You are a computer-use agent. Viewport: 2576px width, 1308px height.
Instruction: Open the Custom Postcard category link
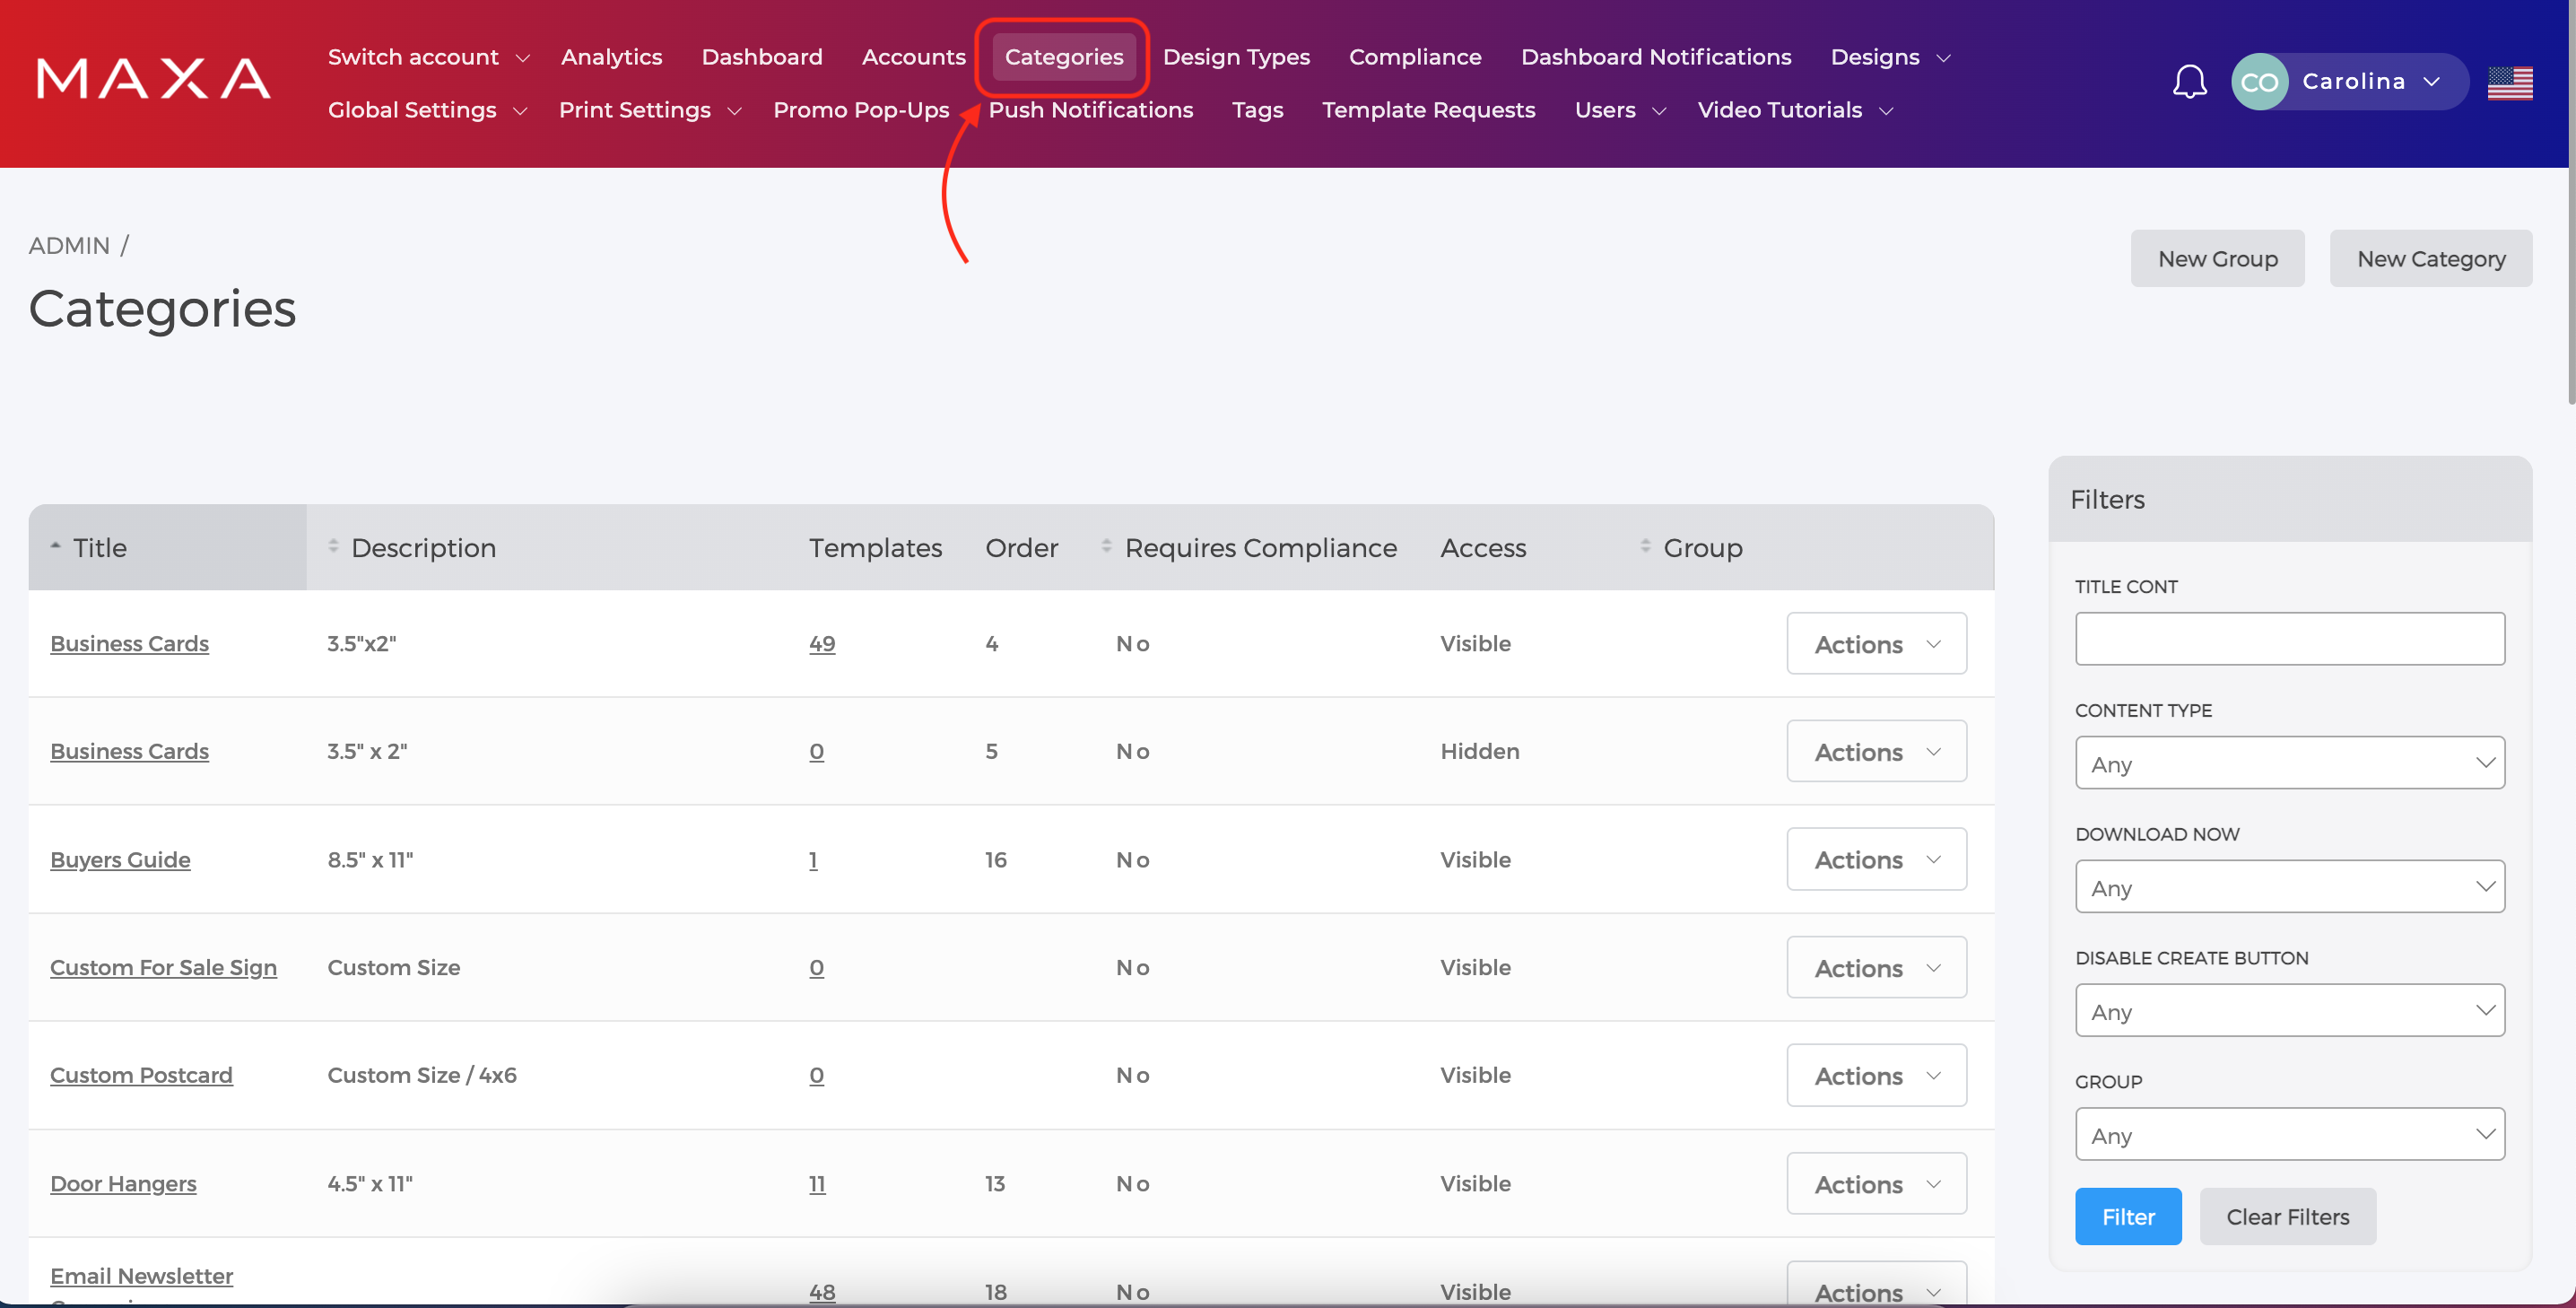pyautogui.click(x=141, y=1075)
